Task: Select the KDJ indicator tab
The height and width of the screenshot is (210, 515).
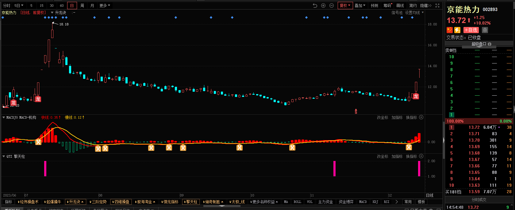Action: [x=375, y=202]
